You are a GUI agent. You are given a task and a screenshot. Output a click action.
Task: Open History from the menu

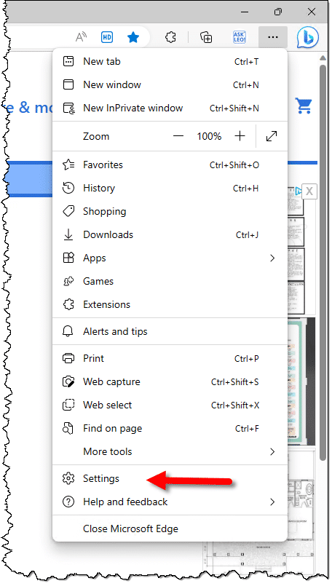[x=170, y=189]
